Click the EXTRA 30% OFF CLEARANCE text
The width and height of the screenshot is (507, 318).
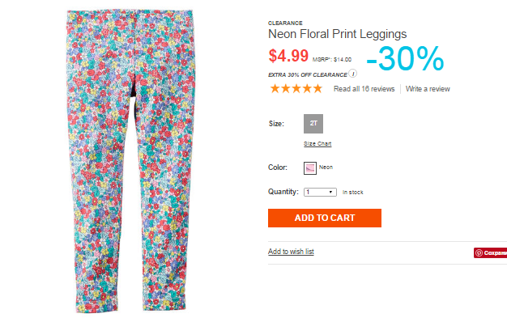[x=308, y=75]
